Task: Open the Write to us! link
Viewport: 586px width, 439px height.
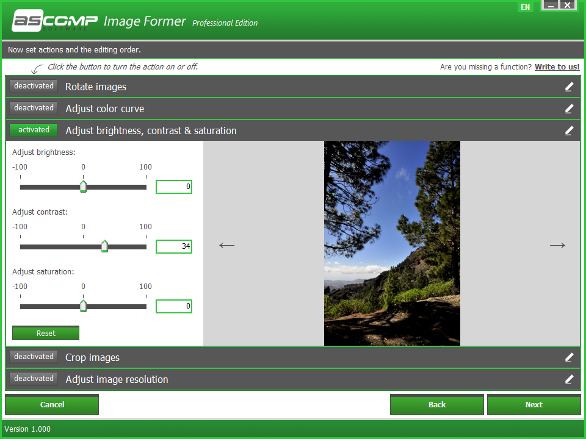Action: click(x=557, y=67)
